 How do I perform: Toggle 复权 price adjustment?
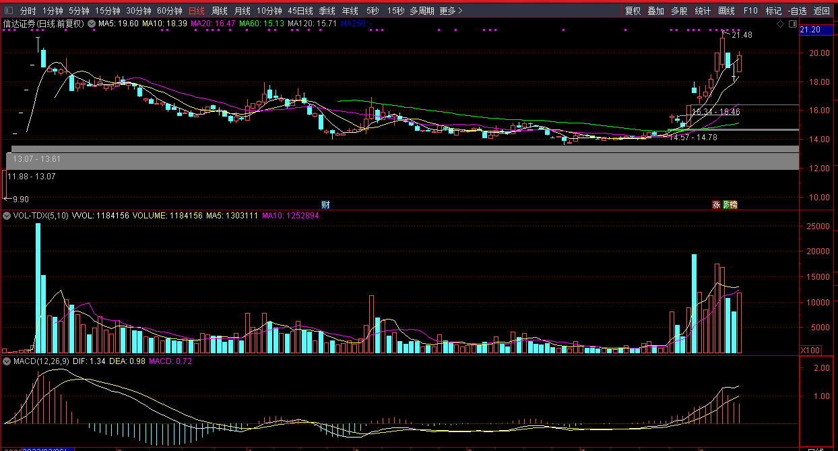633,11
